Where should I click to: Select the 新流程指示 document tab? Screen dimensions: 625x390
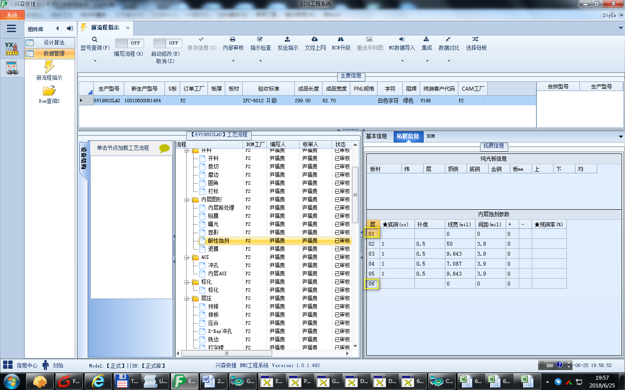(105, 27)
